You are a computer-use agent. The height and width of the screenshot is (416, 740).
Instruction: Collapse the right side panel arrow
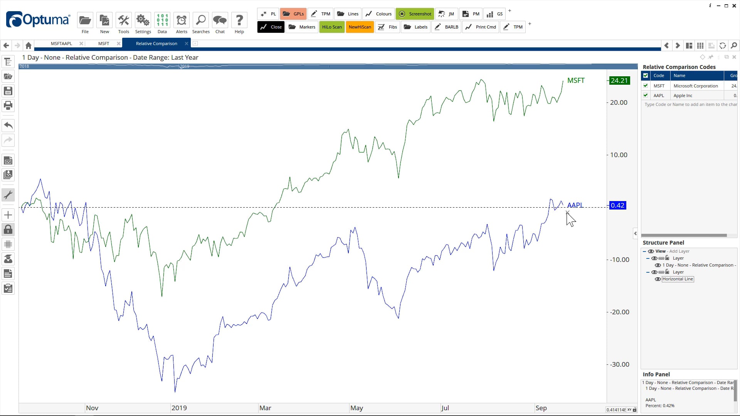tap(635, 233)
